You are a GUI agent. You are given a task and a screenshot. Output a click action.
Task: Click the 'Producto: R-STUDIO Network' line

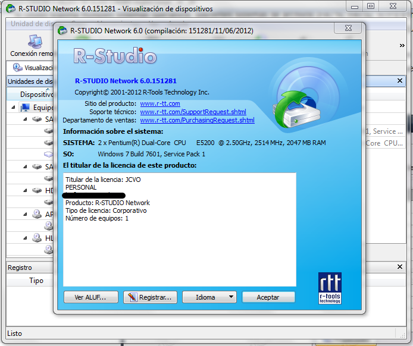(x=108, y=203)
